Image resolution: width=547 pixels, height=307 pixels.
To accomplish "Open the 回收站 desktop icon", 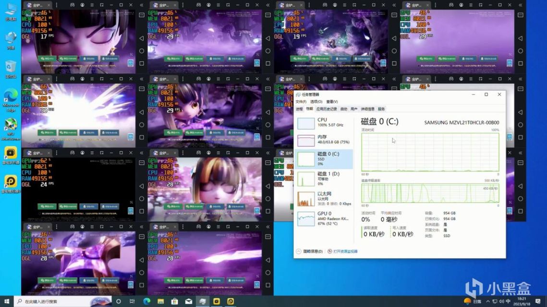I will [x=11, y=68].
